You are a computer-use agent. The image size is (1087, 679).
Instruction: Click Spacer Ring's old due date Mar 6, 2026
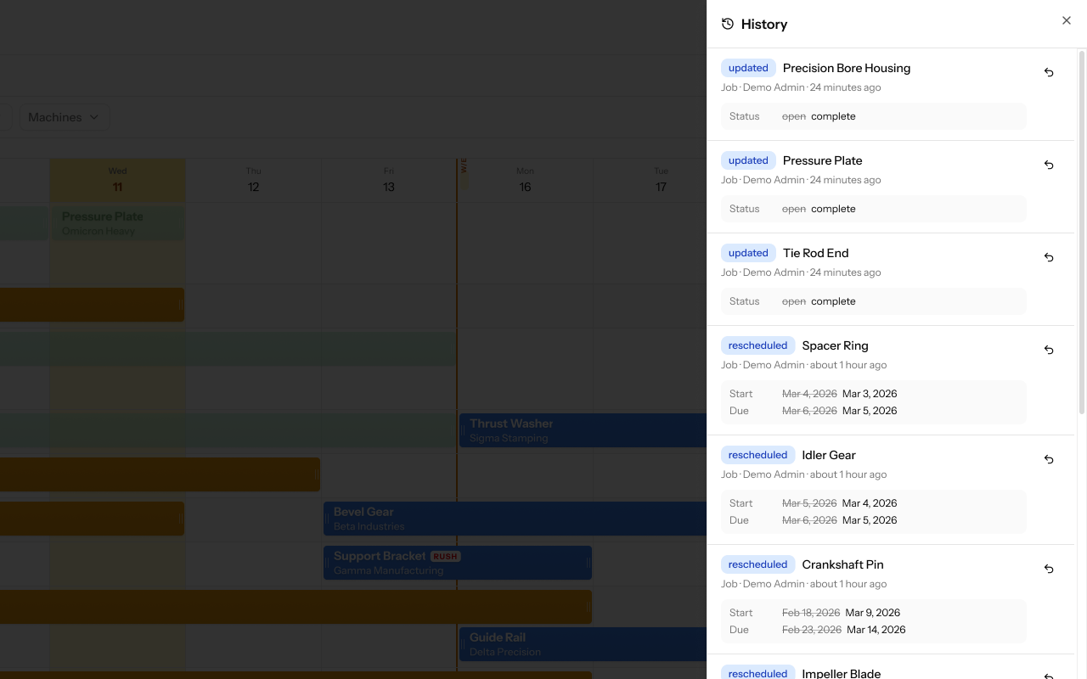coord(809,411)
